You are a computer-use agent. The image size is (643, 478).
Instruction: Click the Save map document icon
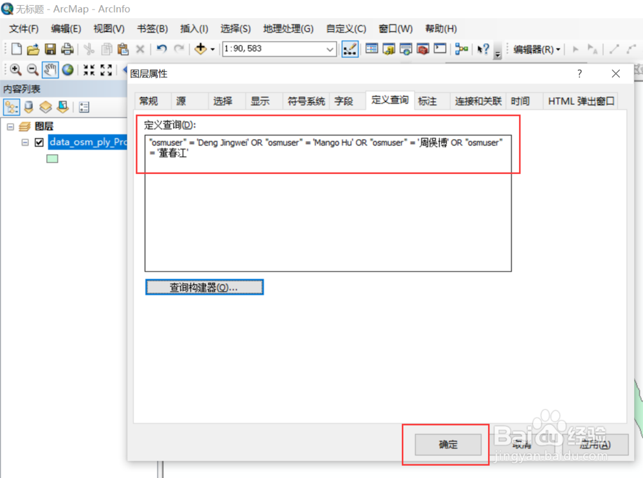point(50,49)
